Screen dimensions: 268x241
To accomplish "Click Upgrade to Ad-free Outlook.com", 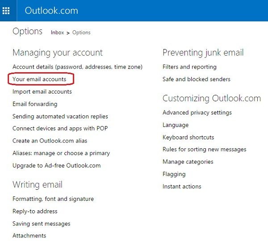I will 57,165.
